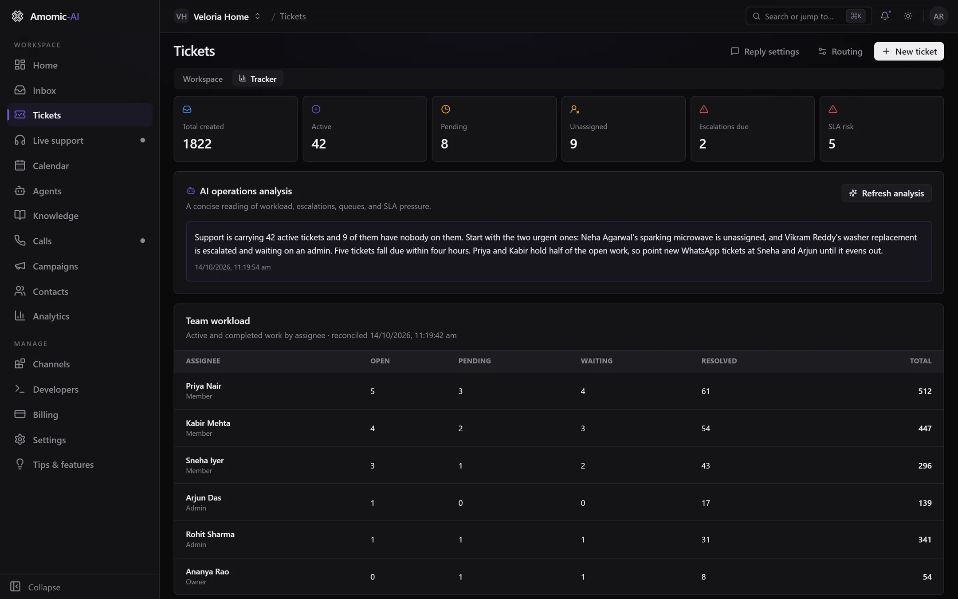The image size is (958, 599).
Task: Go to Home in sidebar
Action: (80, 65)
